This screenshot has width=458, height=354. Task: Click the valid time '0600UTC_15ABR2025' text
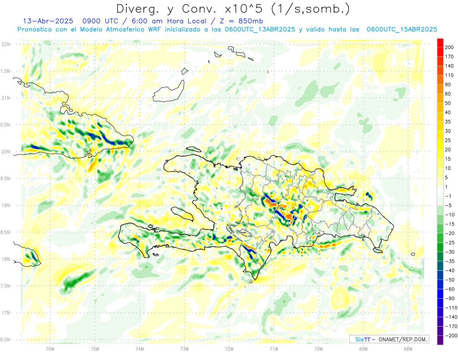tap(402, 29)
